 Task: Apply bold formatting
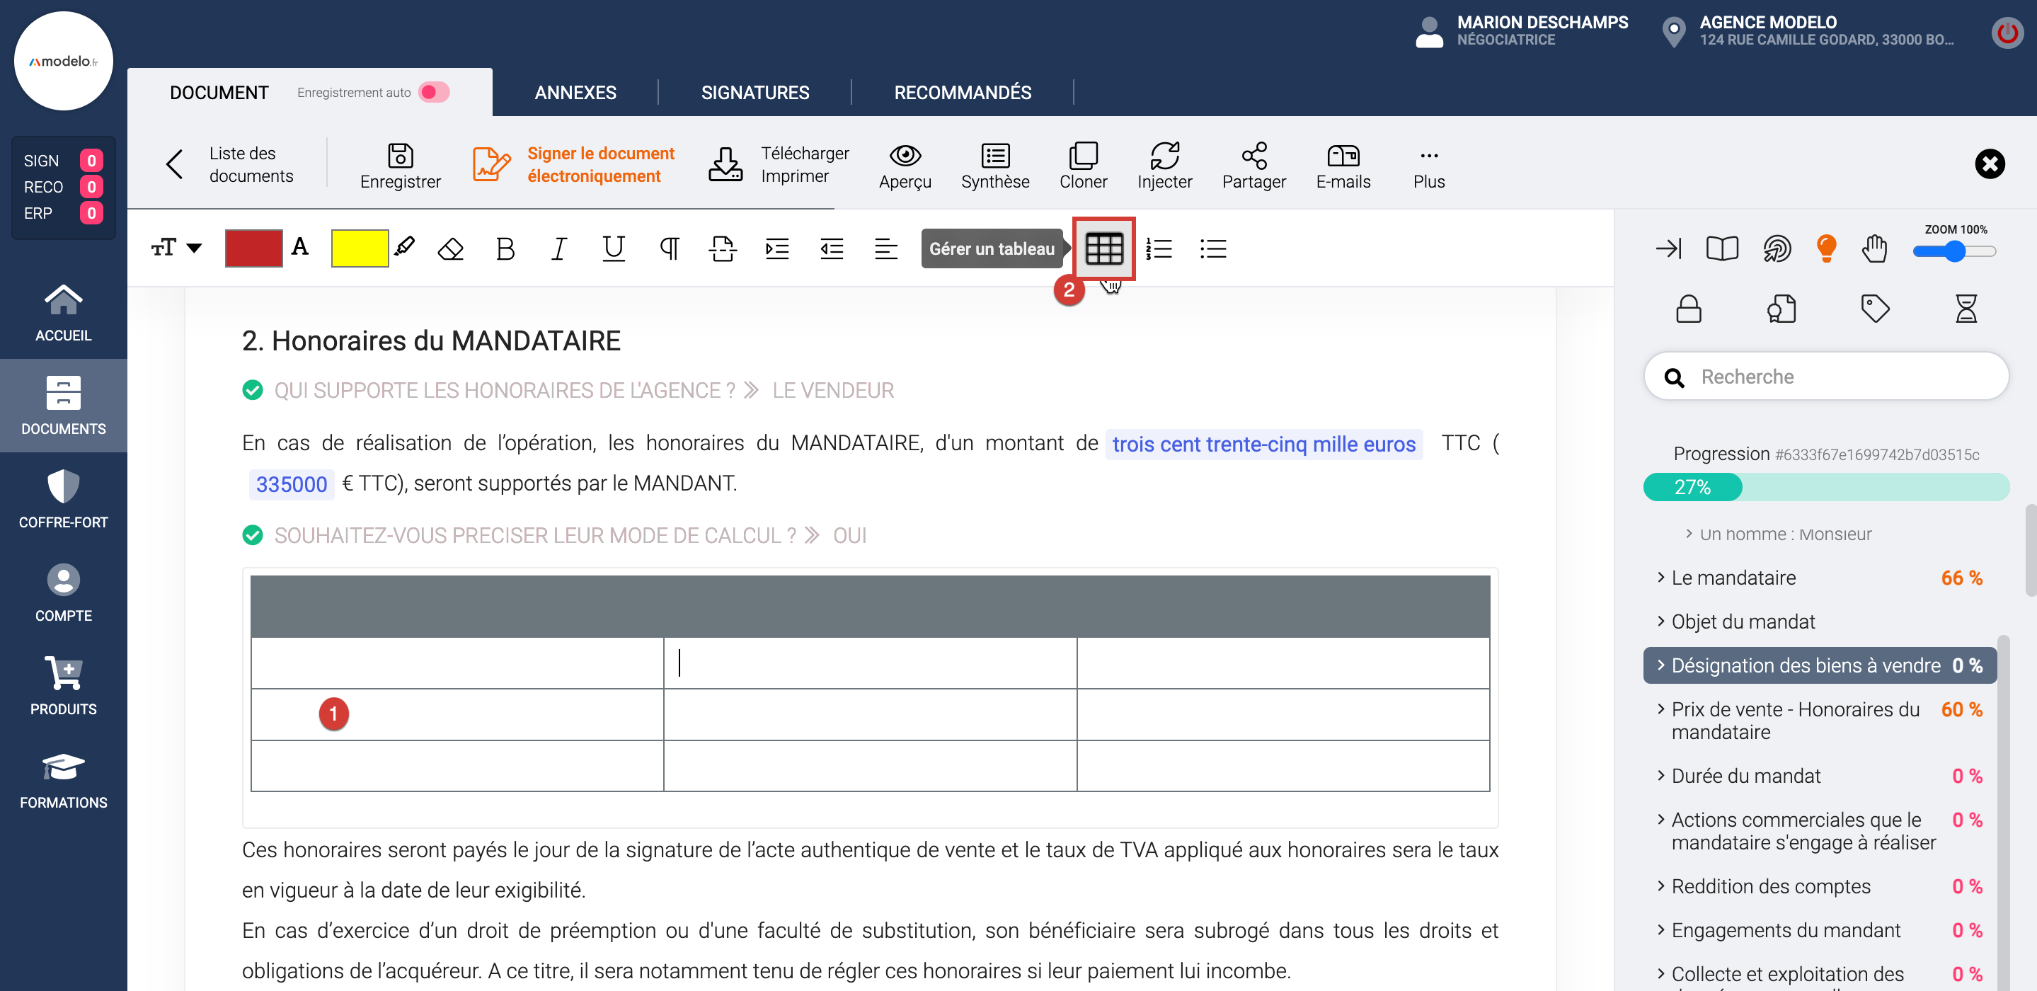(505, 249)
